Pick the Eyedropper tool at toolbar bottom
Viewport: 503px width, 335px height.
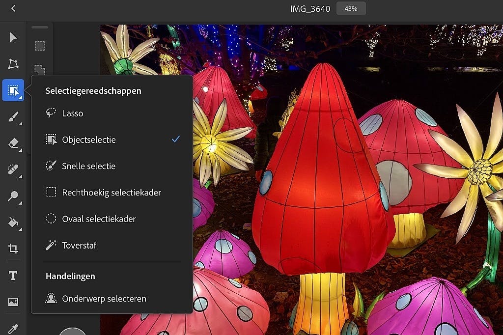pyautogui.click(x=13, y=329)
